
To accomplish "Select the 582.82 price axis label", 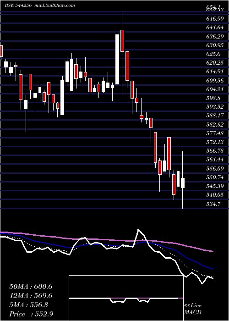I will coord(214,124).
